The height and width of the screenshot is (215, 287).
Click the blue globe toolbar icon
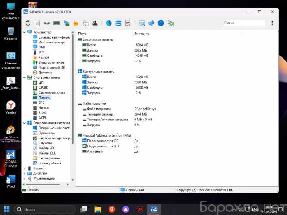pyautogui.click(x=109, y=23)
